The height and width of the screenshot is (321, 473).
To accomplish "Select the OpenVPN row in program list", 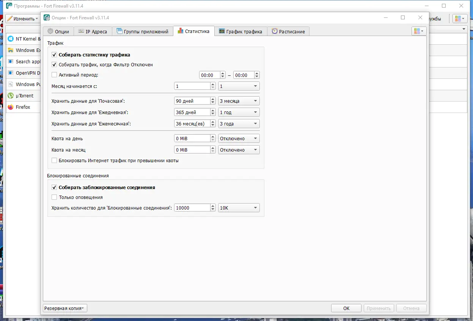I will [x=23, y=73].
